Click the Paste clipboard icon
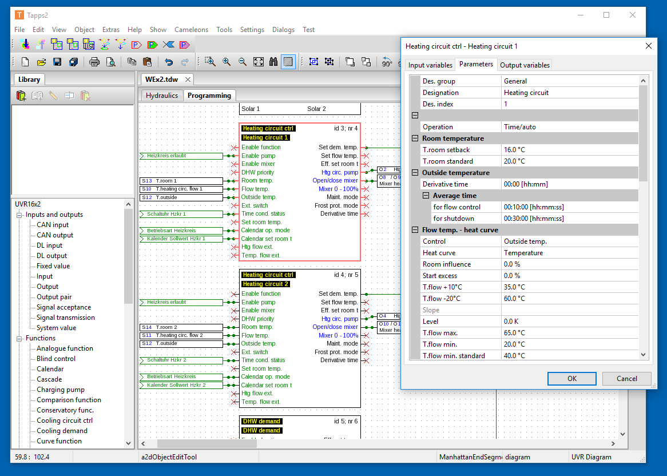Screen dimensions: 667x476 point(147,62)
